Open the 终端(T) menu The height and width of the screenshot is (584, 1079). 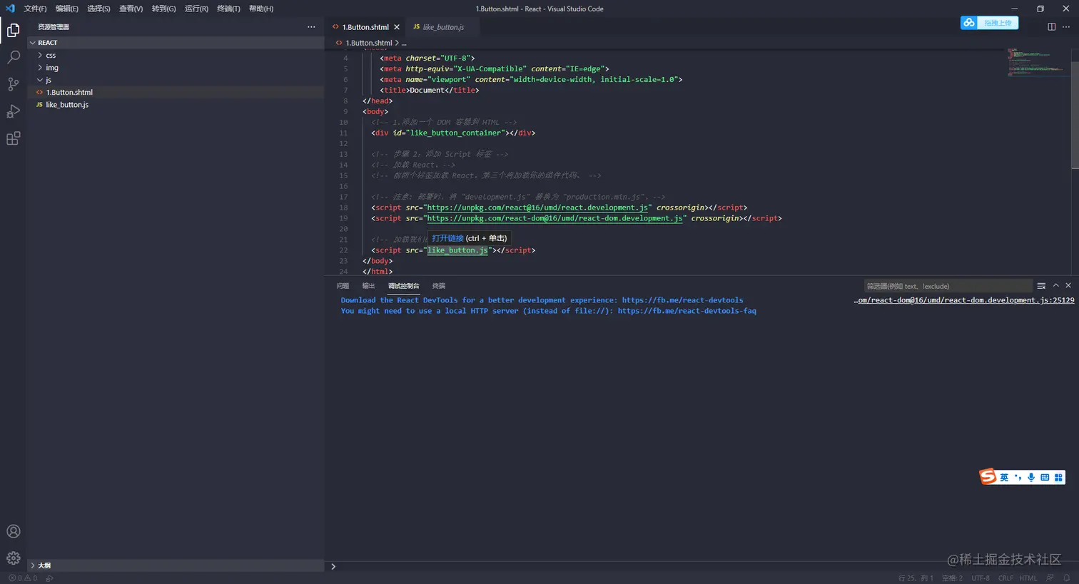click(228, 9)
